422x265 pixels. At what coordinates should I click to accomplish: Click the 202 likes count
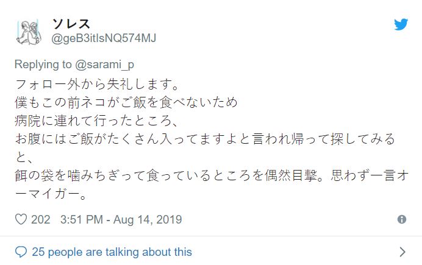pos(41,219)
